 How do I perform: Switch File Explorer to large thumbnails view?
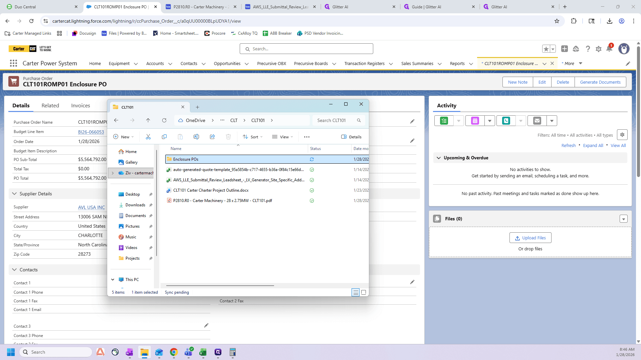[364, 292]
